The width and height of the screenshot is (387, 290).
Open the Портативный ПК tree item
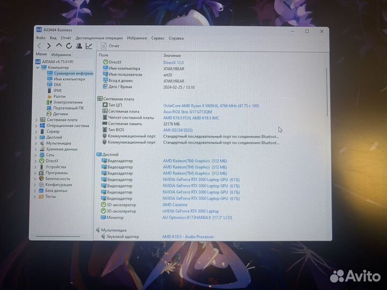coord(66,108)
